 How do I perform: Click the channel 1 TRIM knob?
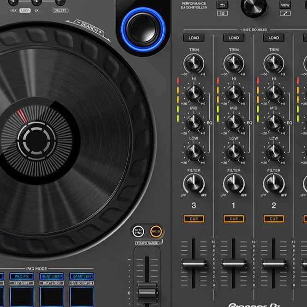point(234,63)
